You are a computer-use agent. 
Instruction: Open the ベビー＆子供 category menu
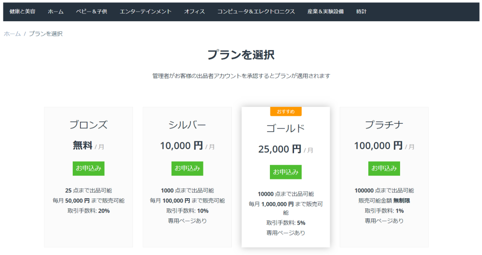[92, 12]
